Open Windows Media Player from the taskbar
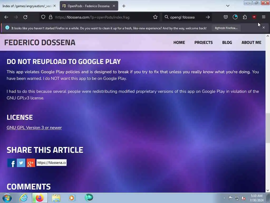Image resolution: width=270 pixels, height=203 pixels. point(72,198)
